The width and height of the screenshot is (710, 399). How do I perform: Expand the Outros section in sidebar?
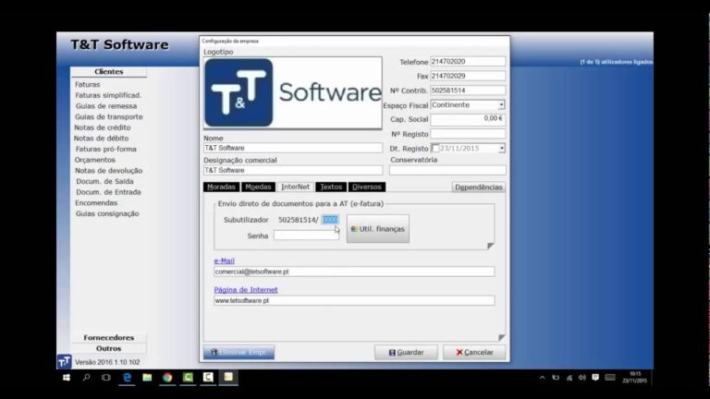click(108, 349)
